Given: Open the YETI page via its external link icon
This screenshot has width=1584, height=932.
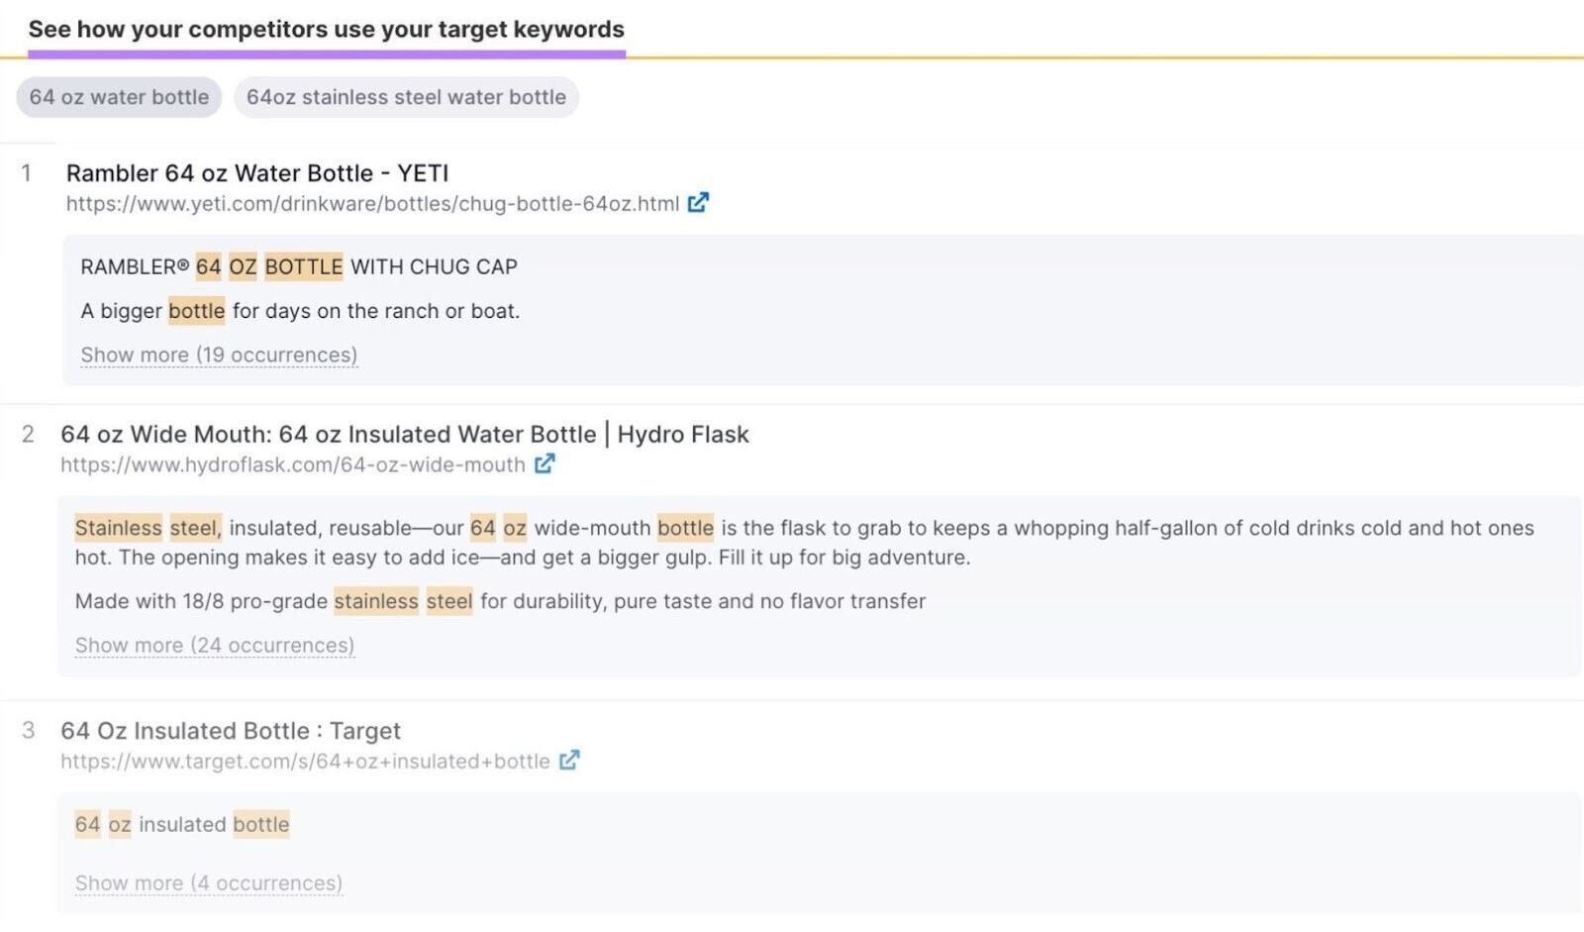Looking at the screenshot, I should [x=698, y=202].
